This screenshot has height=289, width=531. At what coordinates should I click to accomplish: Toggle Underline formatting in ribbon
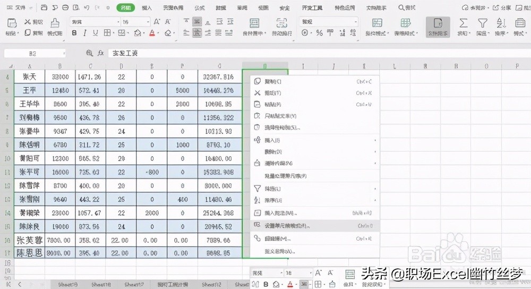[96, 33]
